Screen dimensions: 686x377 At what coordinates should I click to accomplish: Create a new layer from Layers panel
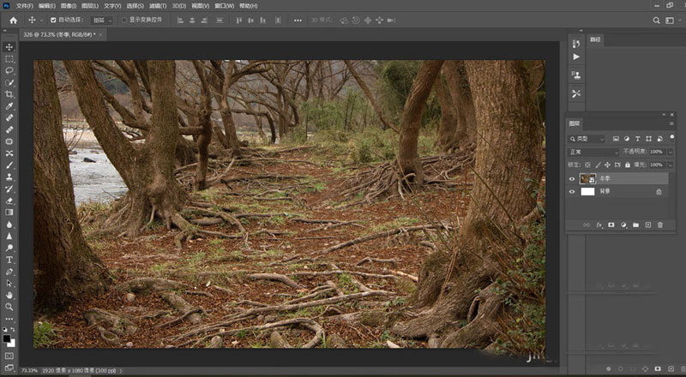[648, 224]
